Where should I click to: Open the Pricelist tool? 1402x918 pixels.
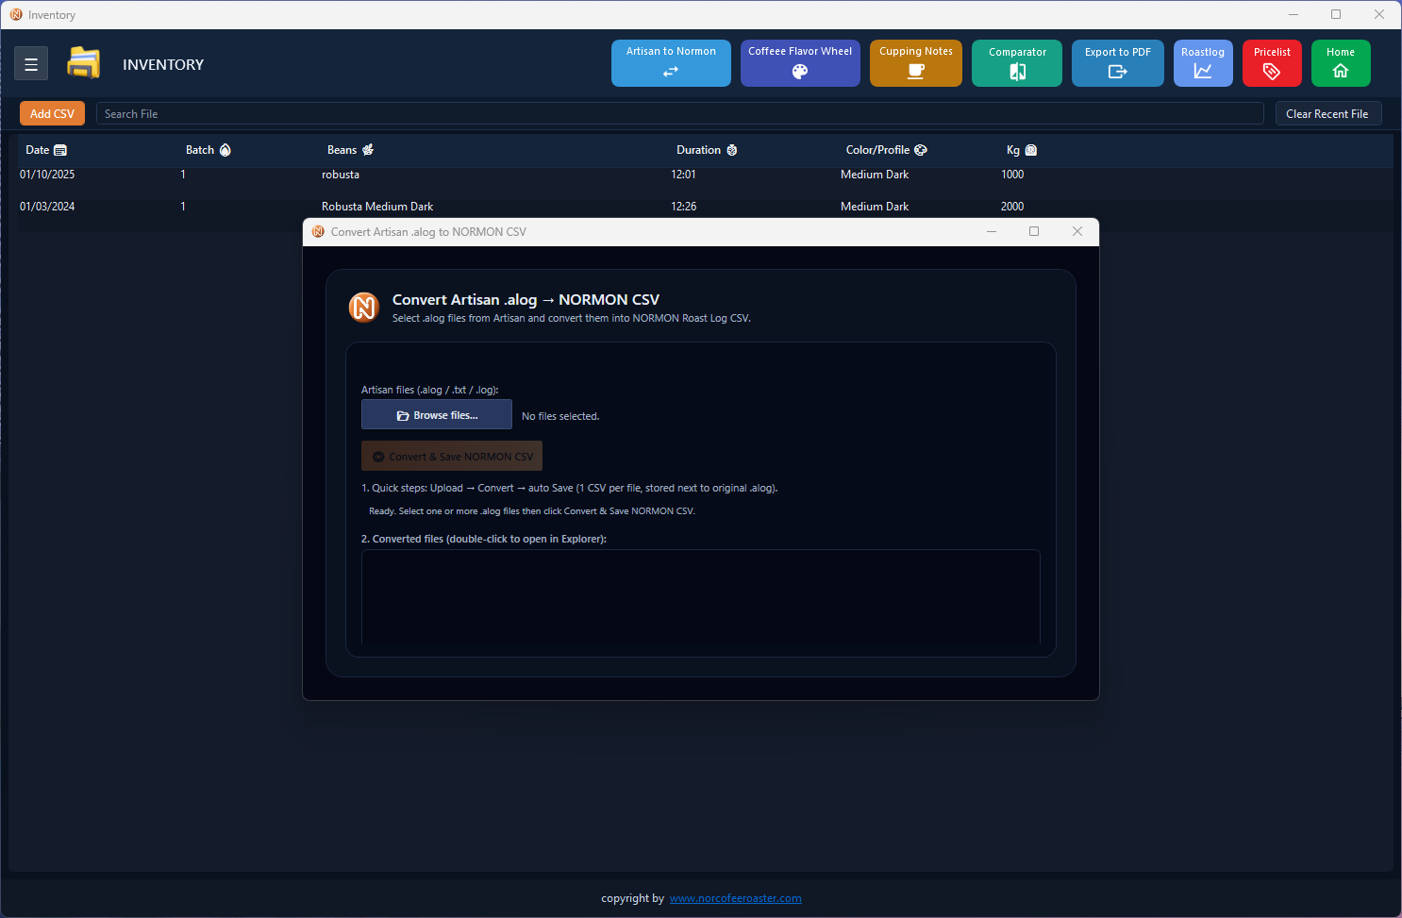pyautogui.click(x=1272, y=63)
